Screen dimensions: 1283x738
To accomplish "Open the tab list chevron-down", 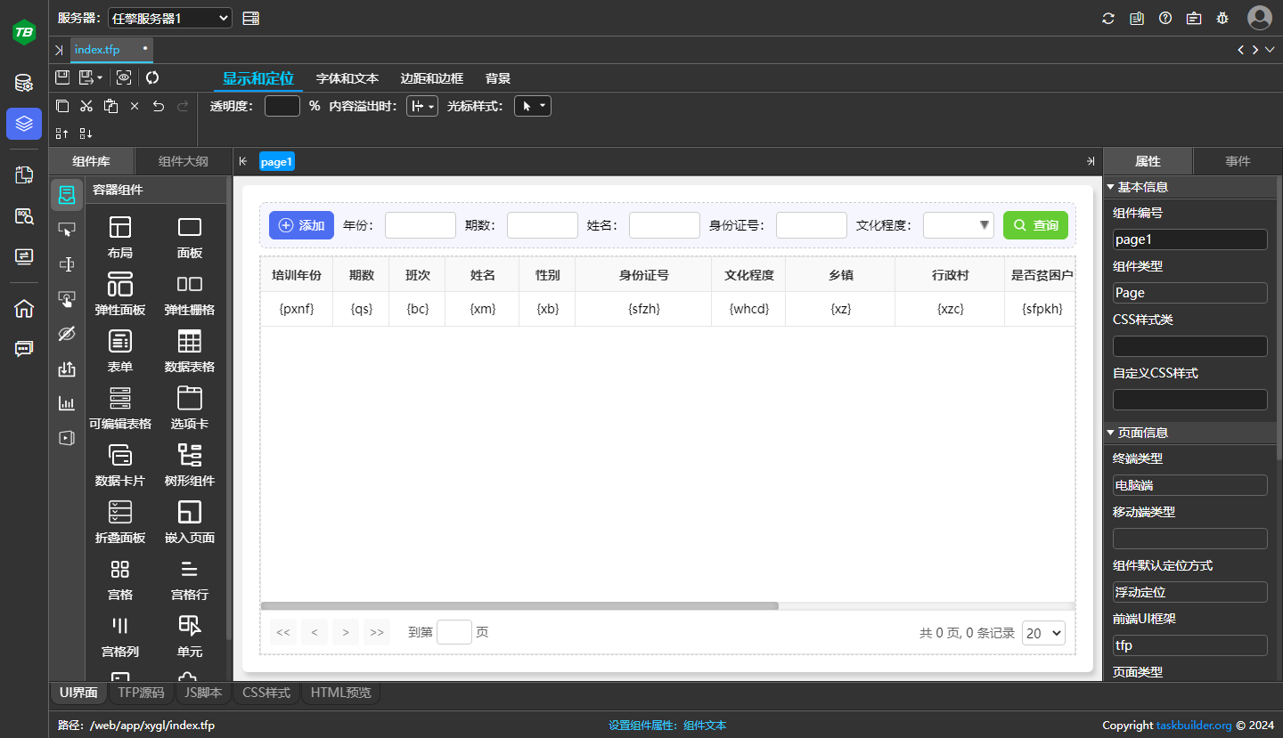I will click(x=1269, y=50).
